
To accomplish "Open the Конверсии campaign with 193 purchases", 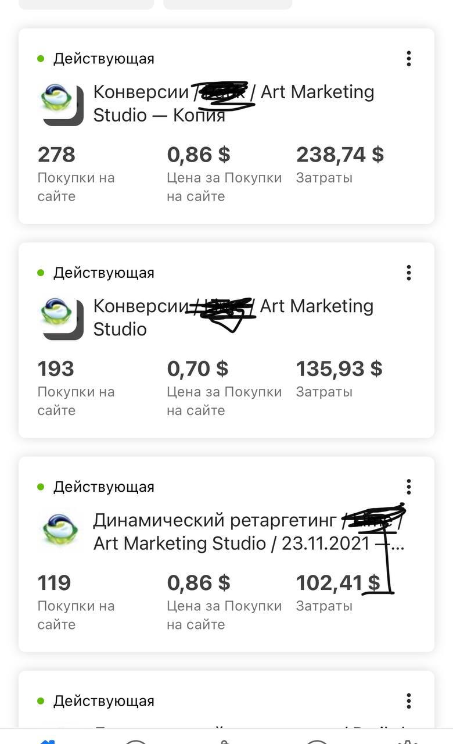I will (233, 317).
